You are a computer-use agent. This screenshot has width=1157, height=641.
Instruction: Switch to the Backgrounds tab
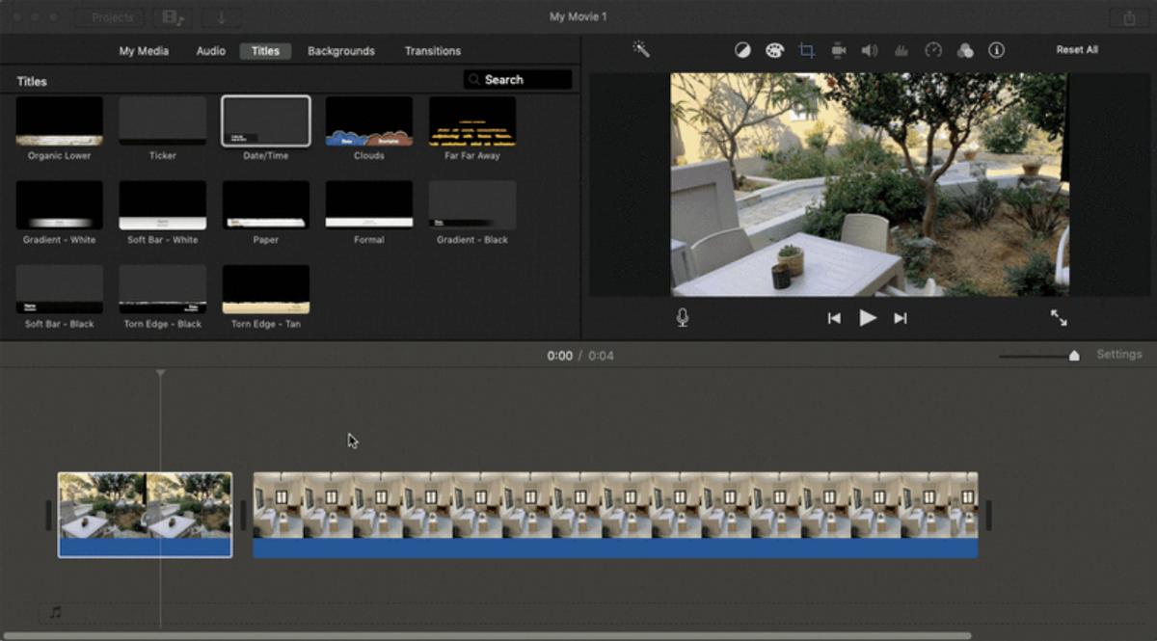click(341, 51)
